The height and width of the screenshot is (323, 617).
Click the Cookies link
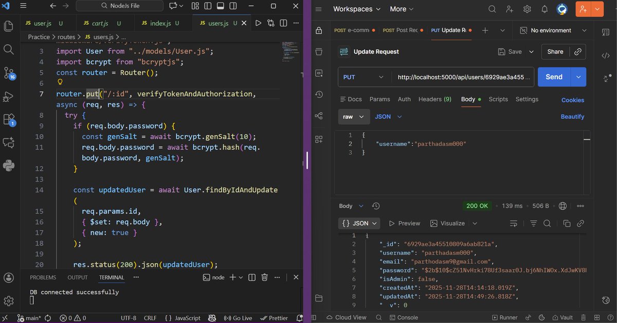573,100
